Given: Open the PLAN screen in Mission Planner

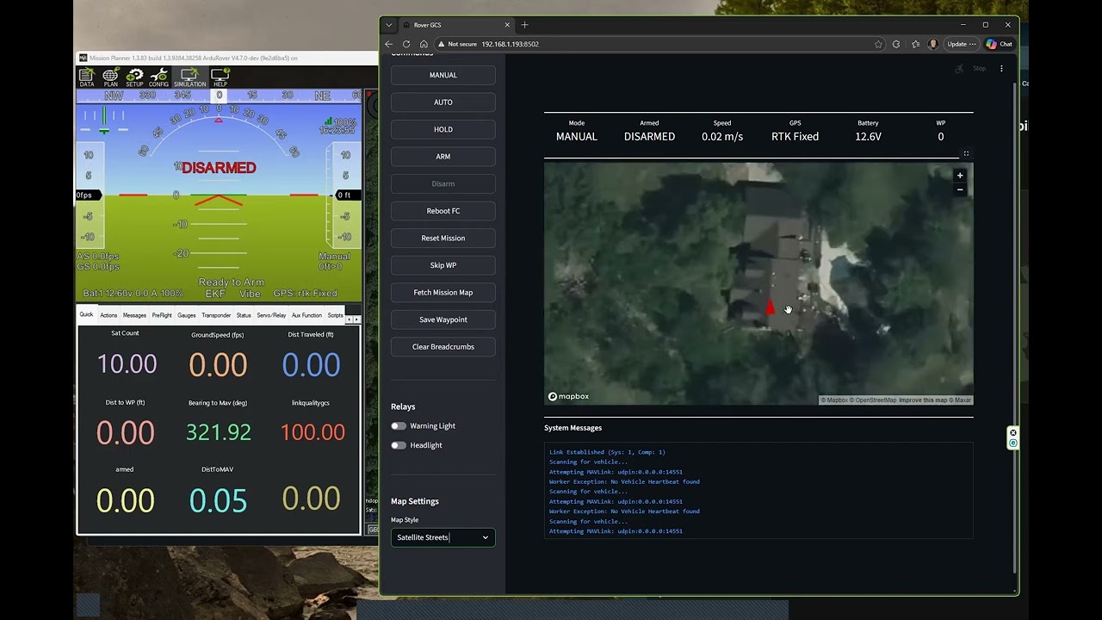Looking at the screenshot, I should [x=110, y=78].
